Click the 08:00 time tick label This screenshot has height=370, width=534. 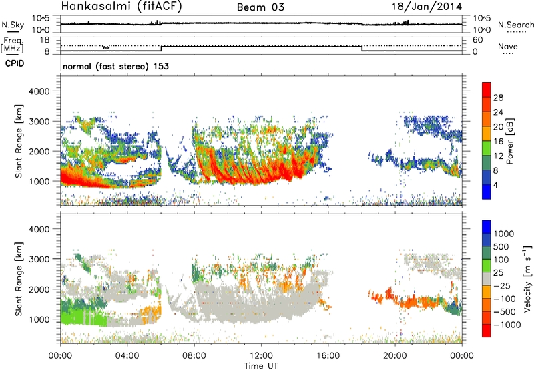tap(194, 356)
